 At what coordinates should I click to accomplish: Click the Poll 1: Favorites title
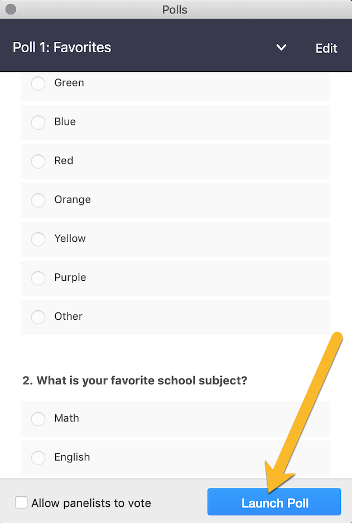click(x=62, y=47)
